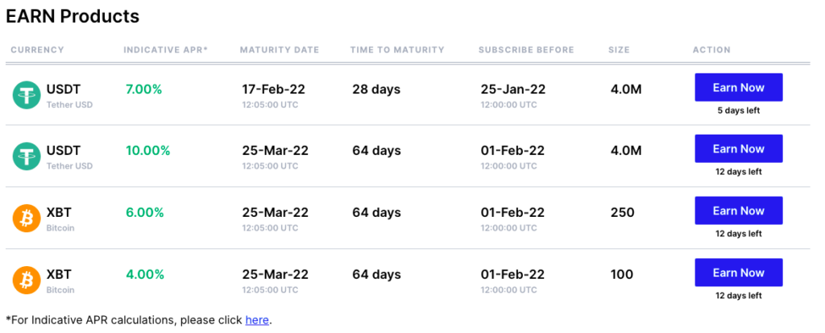Sort by the Maturity Date column header
The image size is (825, 333).
pos(280,50)
